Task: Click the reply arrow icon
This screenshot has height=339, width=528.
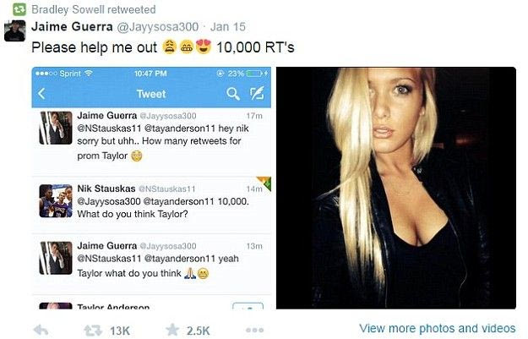Action: point(41,330)
